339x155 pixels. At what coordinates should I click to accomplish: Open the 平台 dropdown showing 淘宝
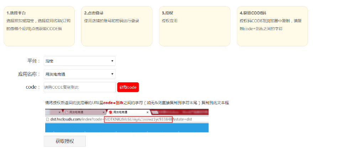(80, 61)
